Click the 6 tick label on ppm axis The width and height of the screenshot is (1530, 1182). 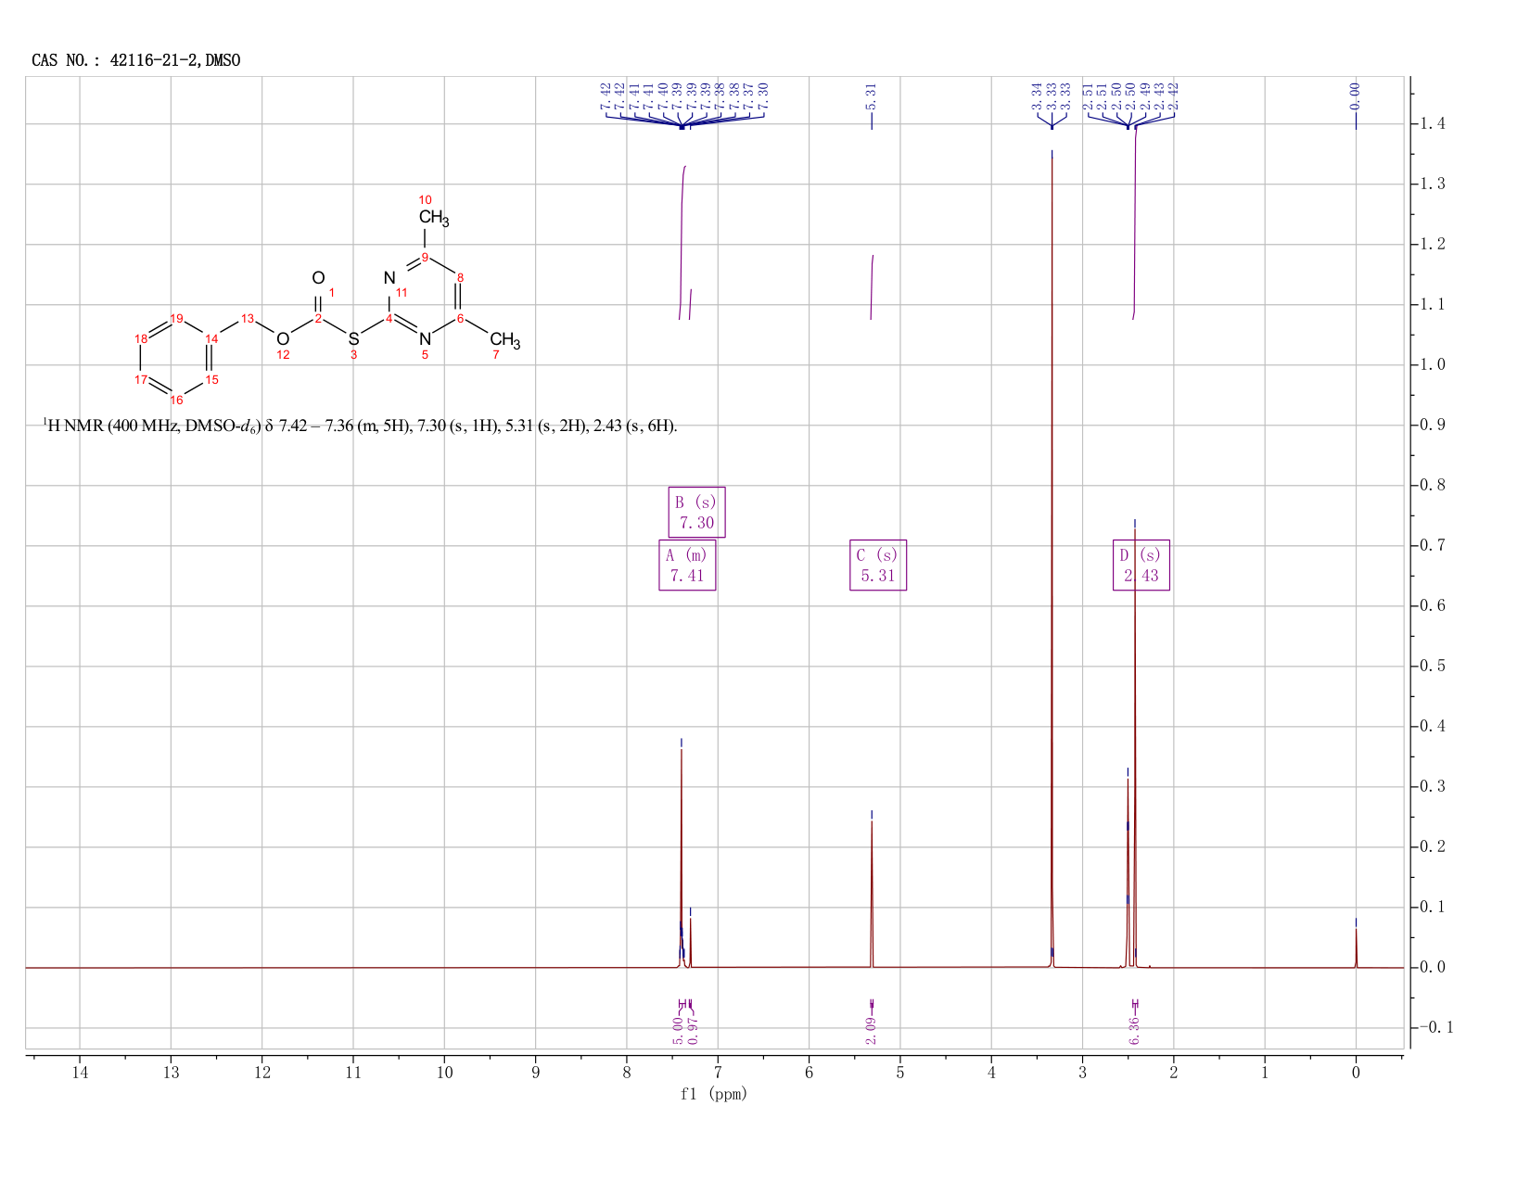pyautogui.click(x=809, y=1073)
